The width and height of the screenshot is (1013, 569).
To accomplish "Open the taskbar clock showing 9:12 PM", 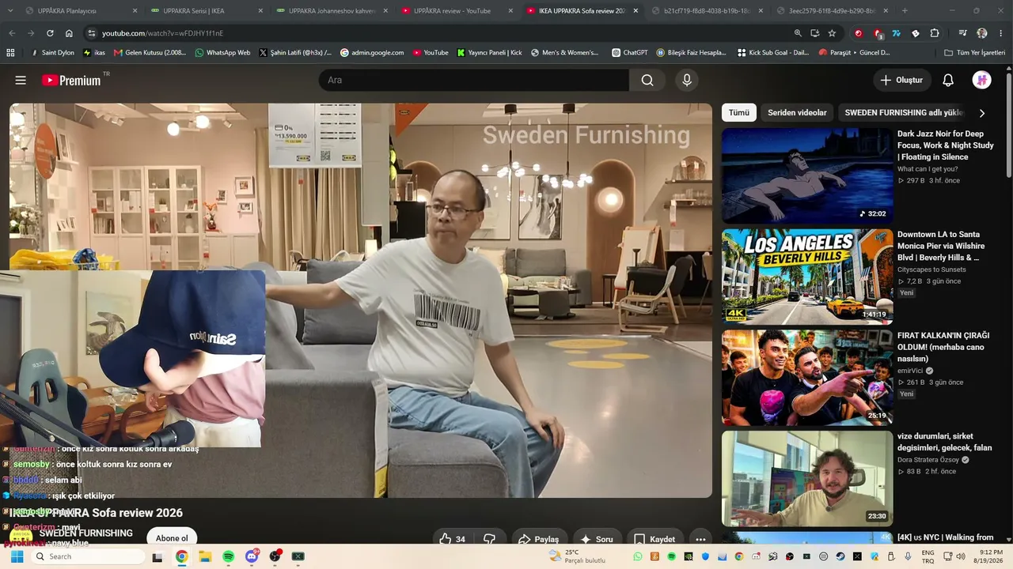I will (x=991, y=556).
